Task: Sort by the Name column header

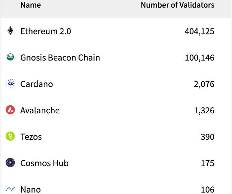Action: (30, 5)
